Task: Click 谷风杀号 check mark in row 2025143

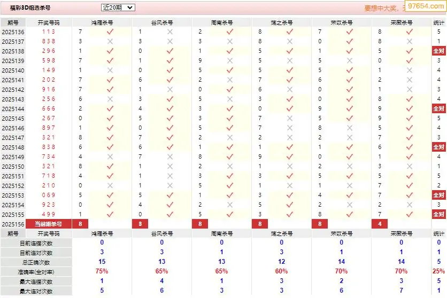Action: (170, 99)
